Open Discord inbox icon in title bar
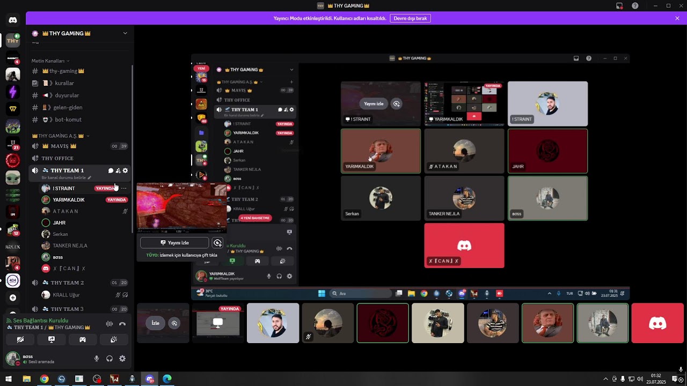 619,6
